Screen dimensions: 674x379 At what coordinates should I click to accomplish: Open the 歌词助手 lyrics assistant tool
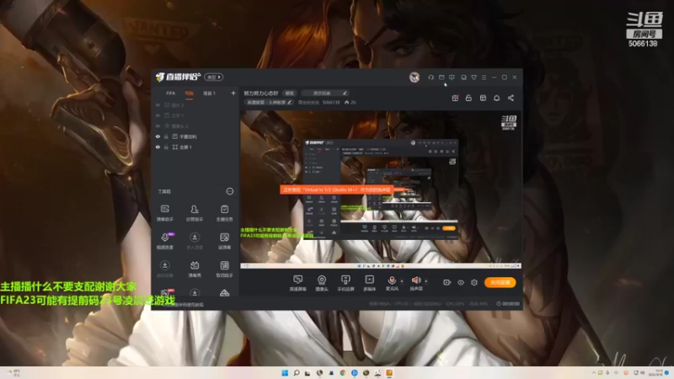click(224, 270)
